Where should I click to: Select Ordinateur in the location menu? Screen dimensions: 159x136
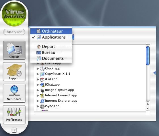click(51, 31)
